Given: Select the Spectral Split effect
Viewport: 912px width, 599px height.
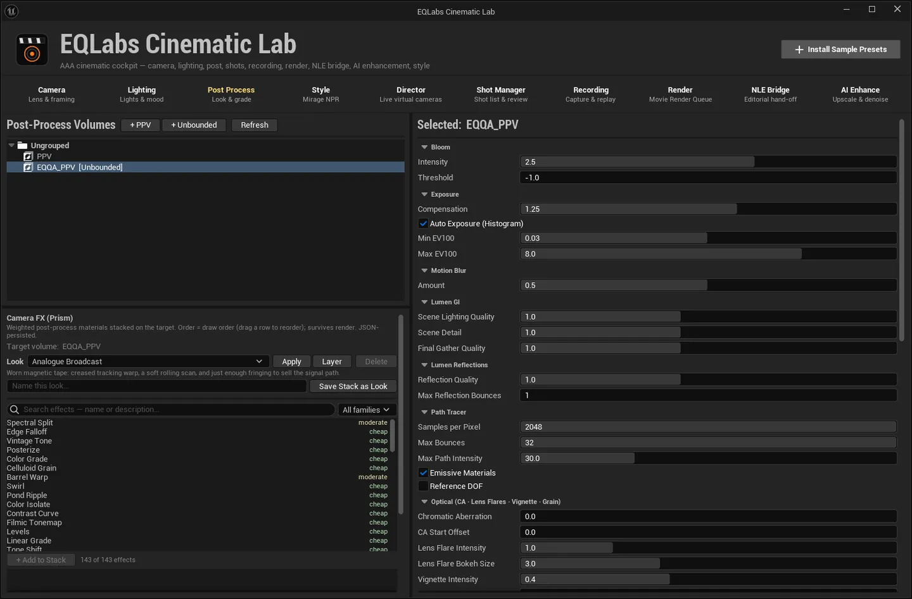Looking at the screenshot, I should (x=197, y=423).
